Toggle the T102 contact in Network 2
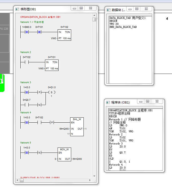Screen dimensions: 172x196 27,62
